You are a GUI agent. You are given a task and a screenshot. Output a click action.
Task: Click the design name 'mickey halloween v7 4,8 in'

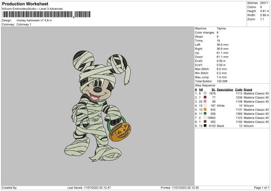(x=34, y=20)
